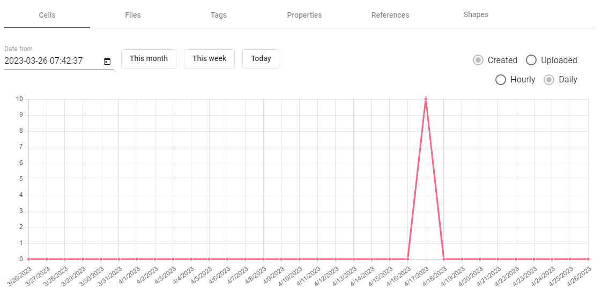Screen dimensions: 602x297
Task: Select the Daily radio option
Action: coord(549,80)
